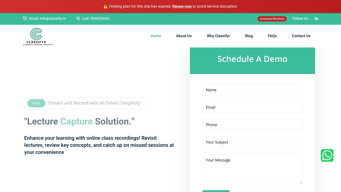Screen dimensions: 341x192
Task: Click the phone call icon
Action: 78,18
